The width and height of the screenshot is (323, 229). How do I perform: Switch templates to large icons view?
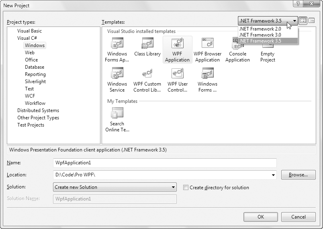tap(303, 20)
